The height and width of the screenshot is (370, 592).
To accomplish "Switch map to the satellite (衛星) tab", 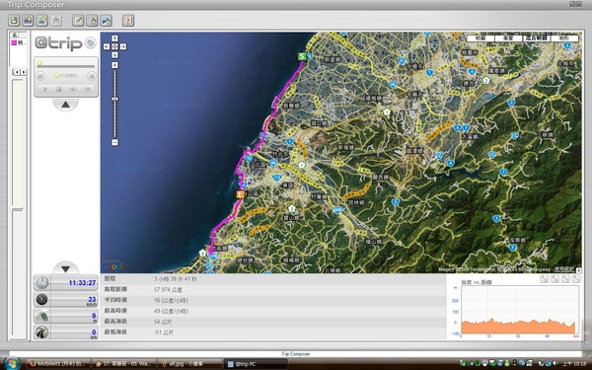I will pos(508,38).
